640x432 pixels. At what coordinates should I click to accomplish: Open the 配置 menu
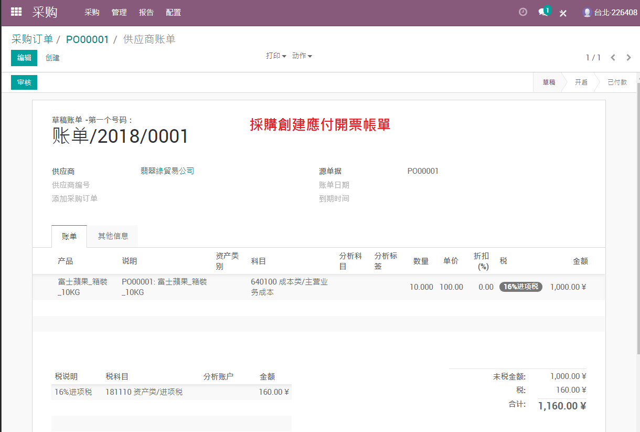[174, 12]
